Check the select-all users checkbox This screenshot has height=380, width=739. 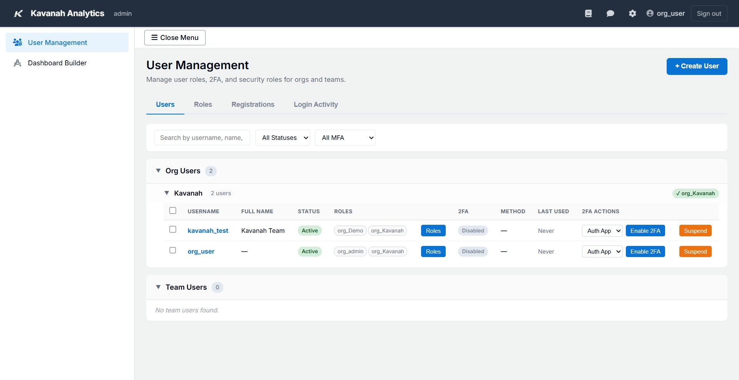point(172,211)
